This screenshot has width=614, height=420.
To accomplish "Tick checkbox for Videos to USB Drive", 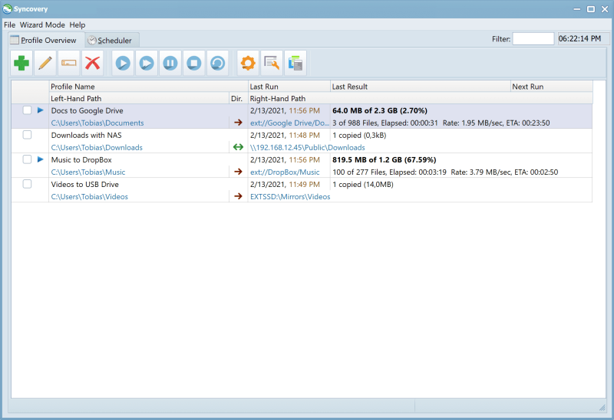I will 27,184.
